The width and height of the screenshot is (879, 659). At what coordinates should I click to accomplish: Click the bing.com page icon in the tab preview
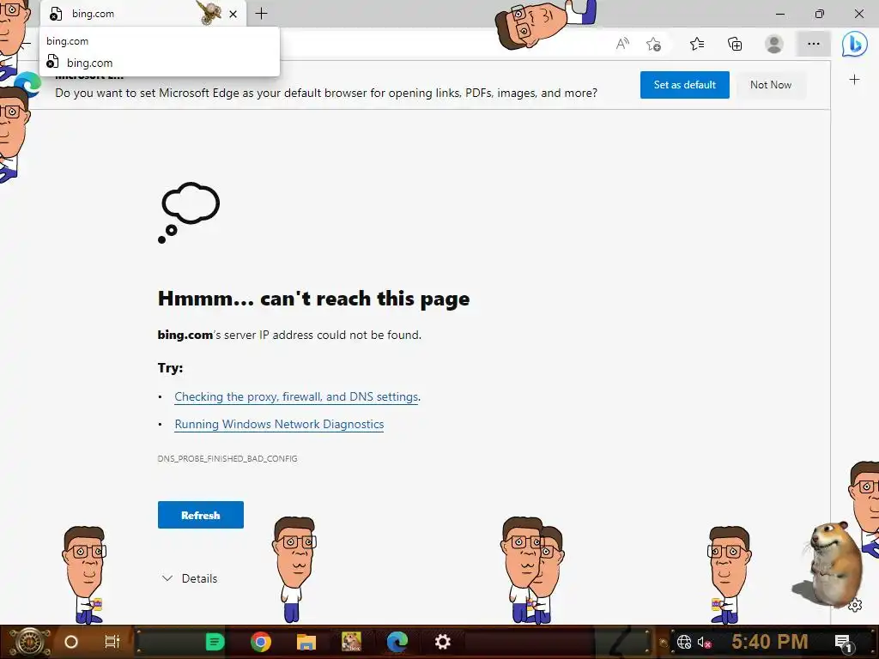click(x=52, y=62)
